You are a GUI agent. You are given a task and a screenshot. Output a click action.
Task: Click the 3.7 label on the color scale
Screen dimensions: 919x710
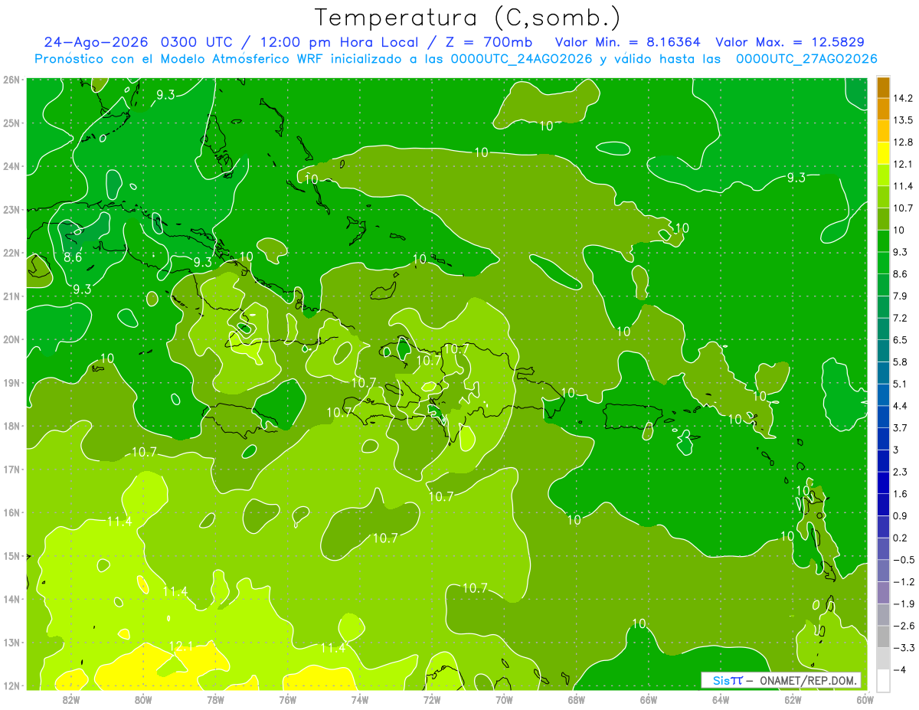click(901, 427)
